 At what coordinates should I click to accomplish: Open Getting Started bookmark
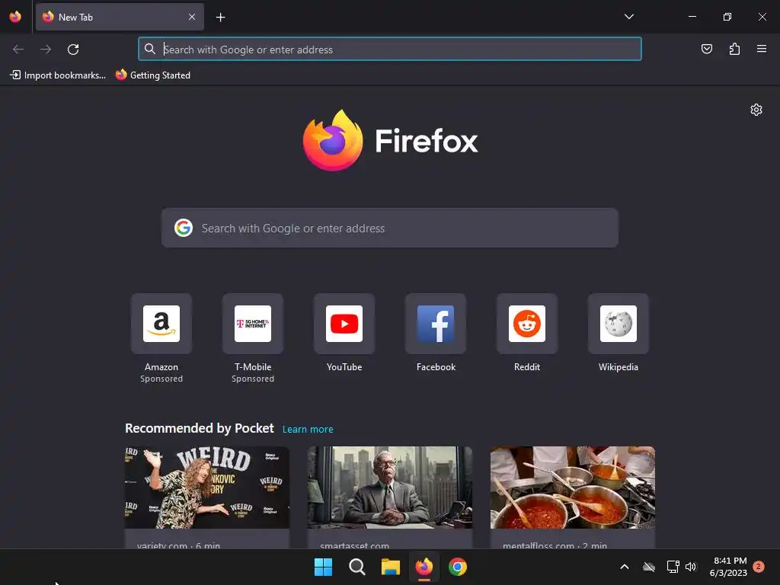coord(153,75)
